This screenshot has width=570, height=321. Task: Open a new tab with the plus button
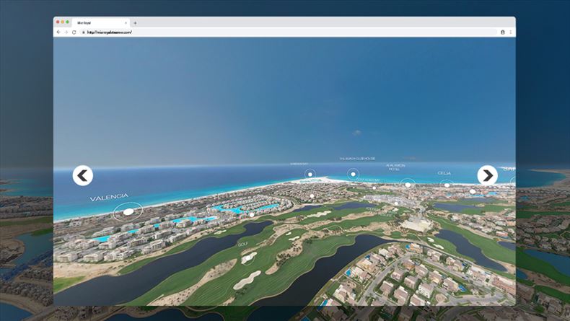135,23
